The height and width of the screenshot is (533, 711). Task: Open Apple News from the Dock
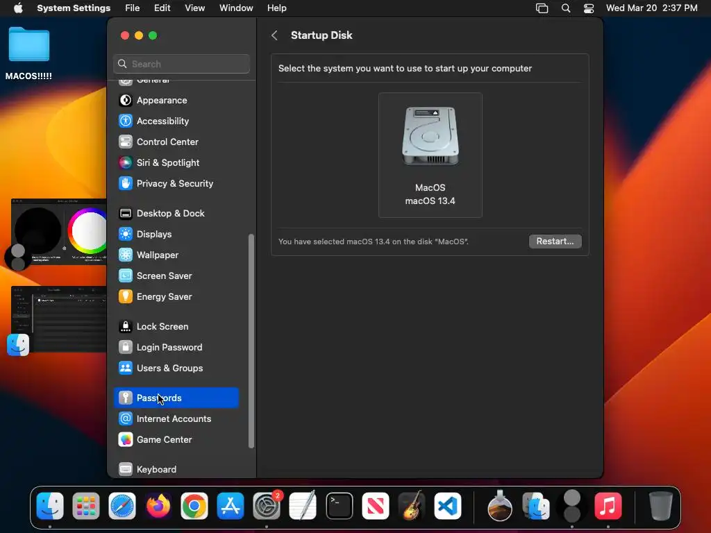click(x=376, y=506)
